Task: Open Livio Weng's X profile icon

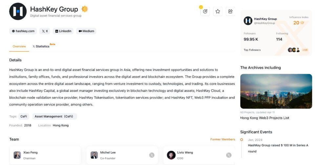Action: point(229,155)
